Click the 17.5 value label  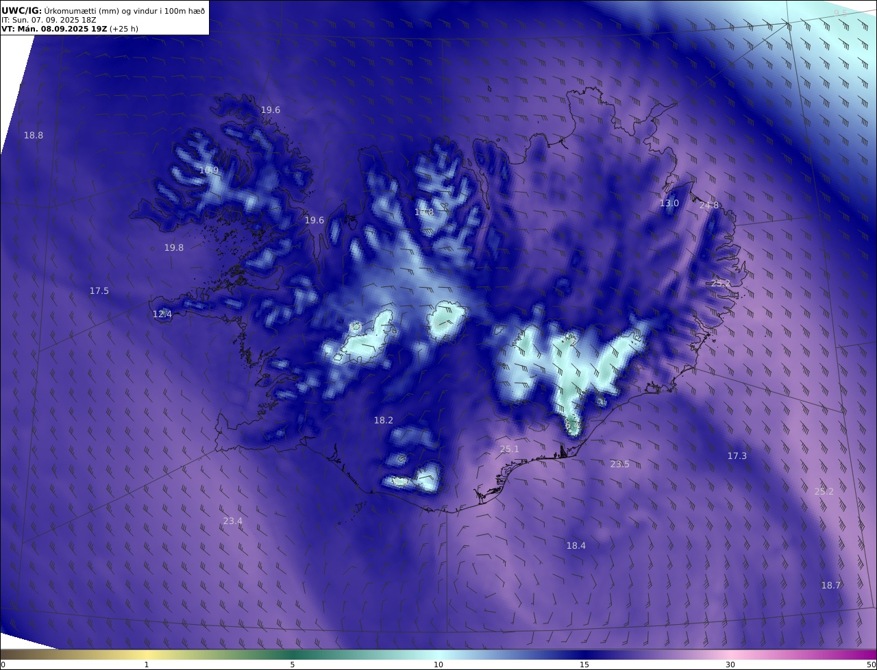tap(99, 291)
